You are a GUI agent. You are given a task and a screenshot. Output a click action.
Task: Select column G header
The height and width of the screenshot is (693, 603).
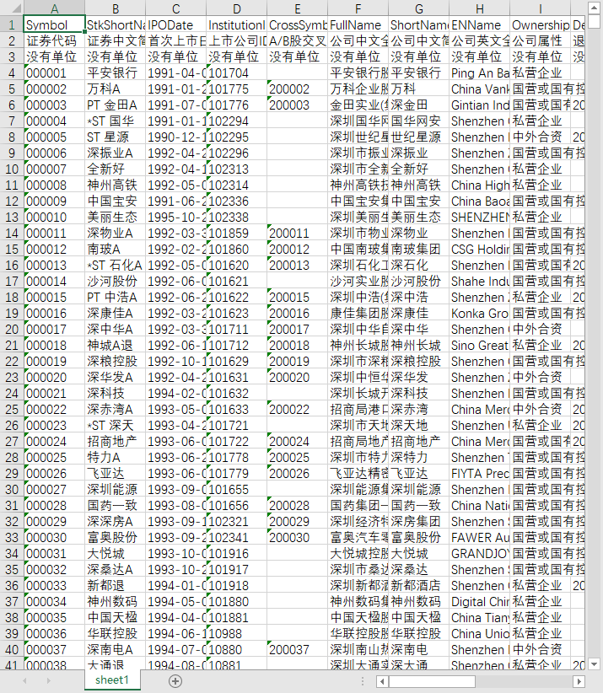click(x=418, y=8)
